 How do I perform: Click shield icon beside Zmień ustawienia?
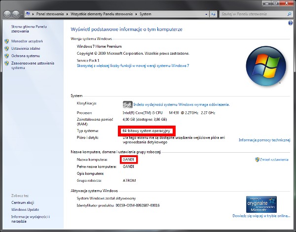[x=257, y=160]
